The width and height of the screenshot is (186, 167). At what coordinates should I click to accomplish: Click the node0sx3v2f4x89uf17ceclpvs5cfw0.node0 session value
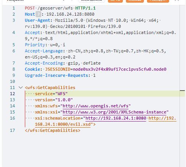(x=119, y=69)
